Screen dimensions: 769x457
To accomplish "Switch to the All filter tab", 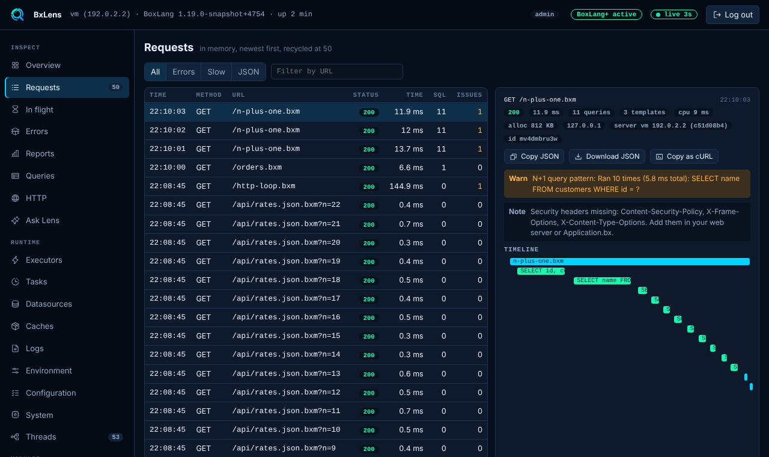I will 156,72.
